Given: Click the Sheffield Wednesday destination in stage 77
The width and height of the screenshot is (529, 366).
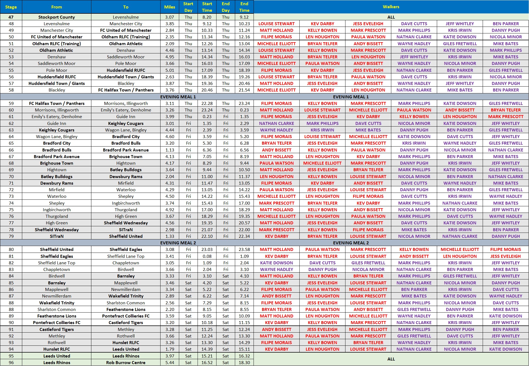Looking at the screenshot, I should (126, 223).
